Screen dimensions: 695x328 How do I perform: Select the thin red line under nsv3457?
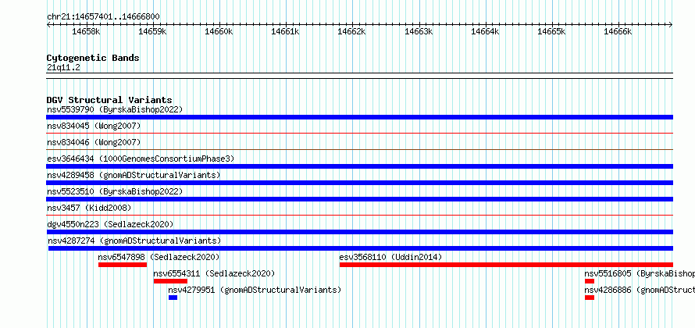(x=359, y=215)
